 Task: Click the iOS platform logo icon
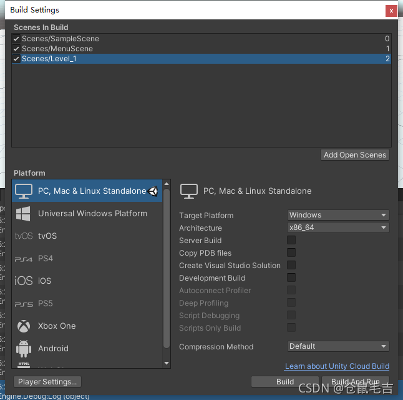[x=24, y=281]
